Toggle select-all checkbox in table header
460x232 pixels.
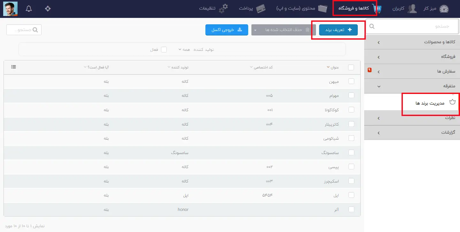click(351, 67)
